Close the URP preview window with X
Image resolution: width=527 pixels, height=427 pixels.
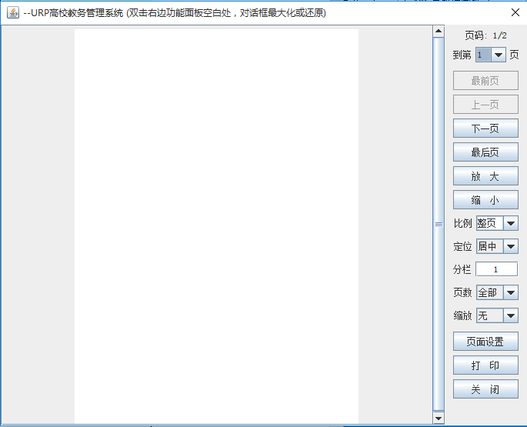515,12
